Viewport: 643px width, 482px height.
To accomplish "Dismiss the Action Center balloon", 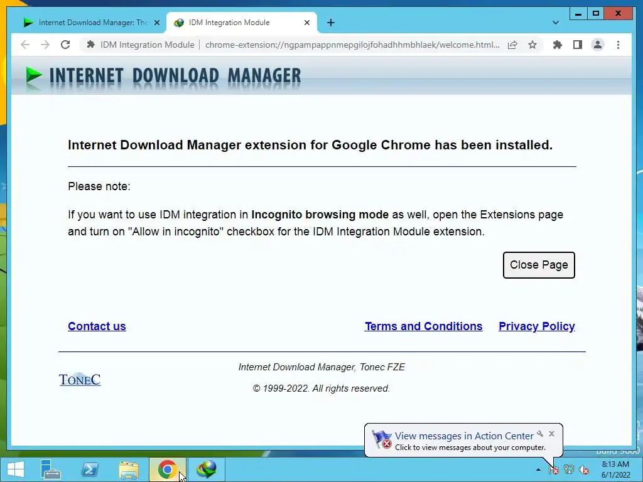I will pyautogui.click(x=551, y=434).
